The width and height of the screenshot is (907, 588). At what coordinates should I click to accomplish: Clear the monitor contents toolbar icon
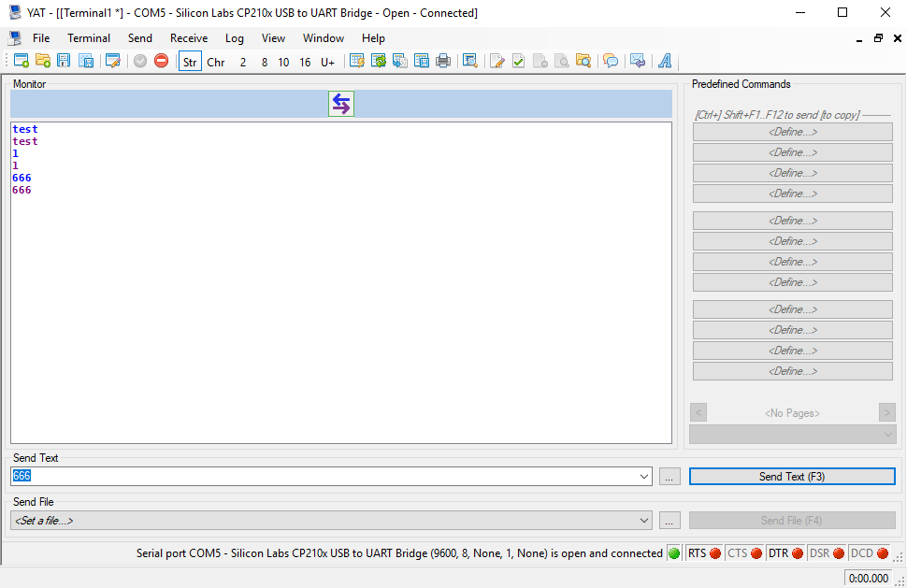click(x=357, y=61)
